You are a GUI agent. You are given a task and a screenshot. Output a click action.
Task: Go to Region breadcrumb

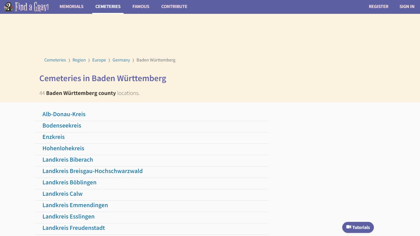(79, 60)
